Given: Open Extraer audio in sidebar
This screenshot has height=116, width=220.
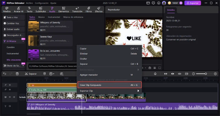Looking at the screenshot, I should (x=14, y=29).
